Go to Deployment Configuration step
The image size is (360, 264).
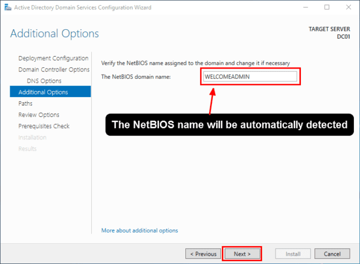coord(54,58)
